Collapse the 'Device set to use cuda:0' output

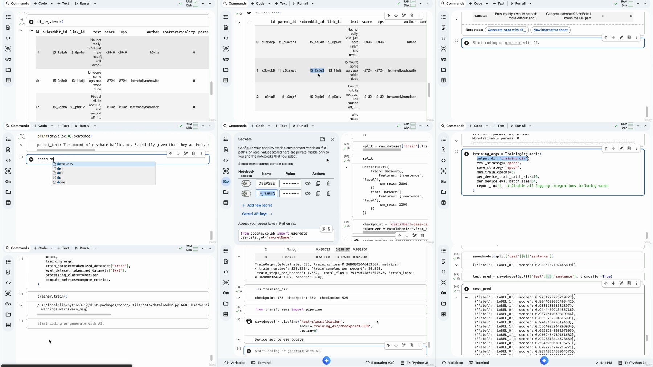point(239,339)
